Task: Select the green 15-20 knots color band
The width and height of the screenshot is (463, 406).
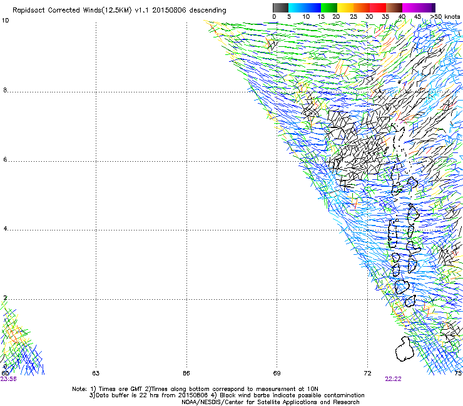Action: [329, 7]
